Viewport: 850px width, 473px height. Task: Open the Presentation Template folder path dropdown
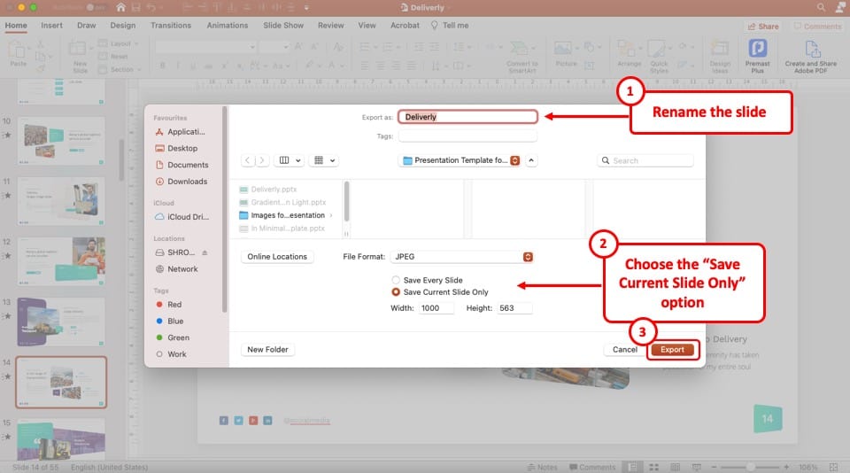pos(460,160)
